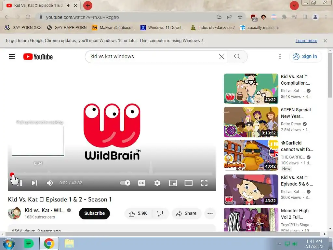Click the horizontal scrollbar at bottom
This screenshot has height=250, width=333.
click(x=163, y=234)
